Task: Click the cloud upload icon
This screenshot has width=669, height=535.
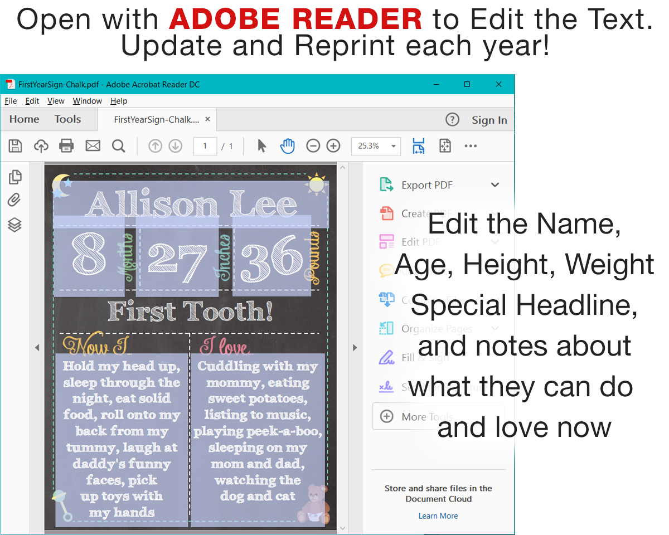Action: click(x=41, y=146)
